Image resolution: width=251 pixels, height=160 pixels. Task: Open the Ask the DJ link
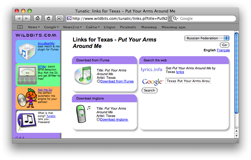tap(45, 90)
